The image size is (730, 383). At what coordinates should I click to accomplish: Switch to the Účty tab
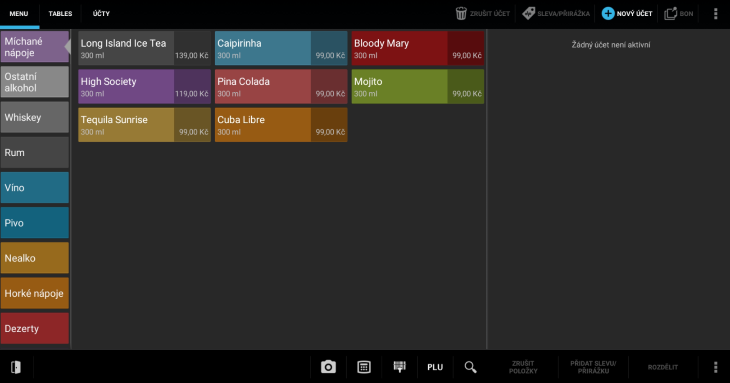pyautogui.click(x=101, y=14)
